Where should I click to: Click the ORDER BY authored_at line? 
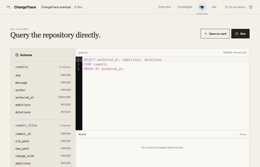104,69
